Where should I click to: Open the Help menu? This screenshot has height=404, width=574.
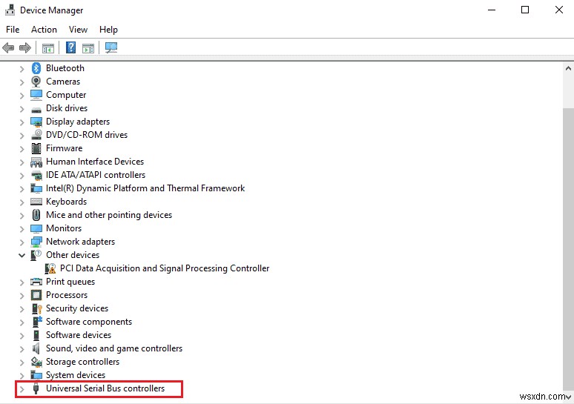(108, 29)
